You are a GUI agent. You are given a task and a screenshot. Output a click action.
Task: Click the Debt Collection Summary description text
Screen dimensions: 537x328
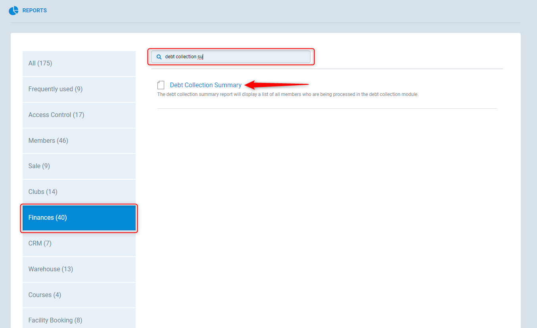[288, 94]
